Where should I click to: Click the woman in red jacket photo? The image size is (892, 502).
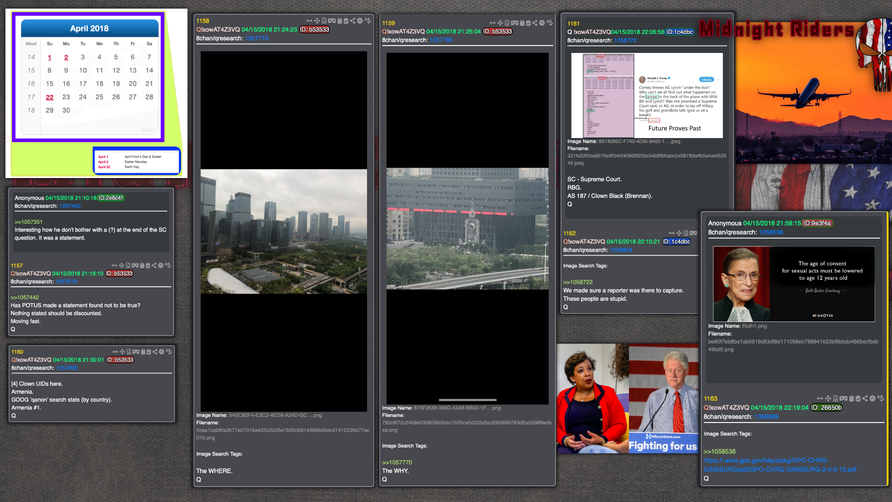(x=593, y=399)
